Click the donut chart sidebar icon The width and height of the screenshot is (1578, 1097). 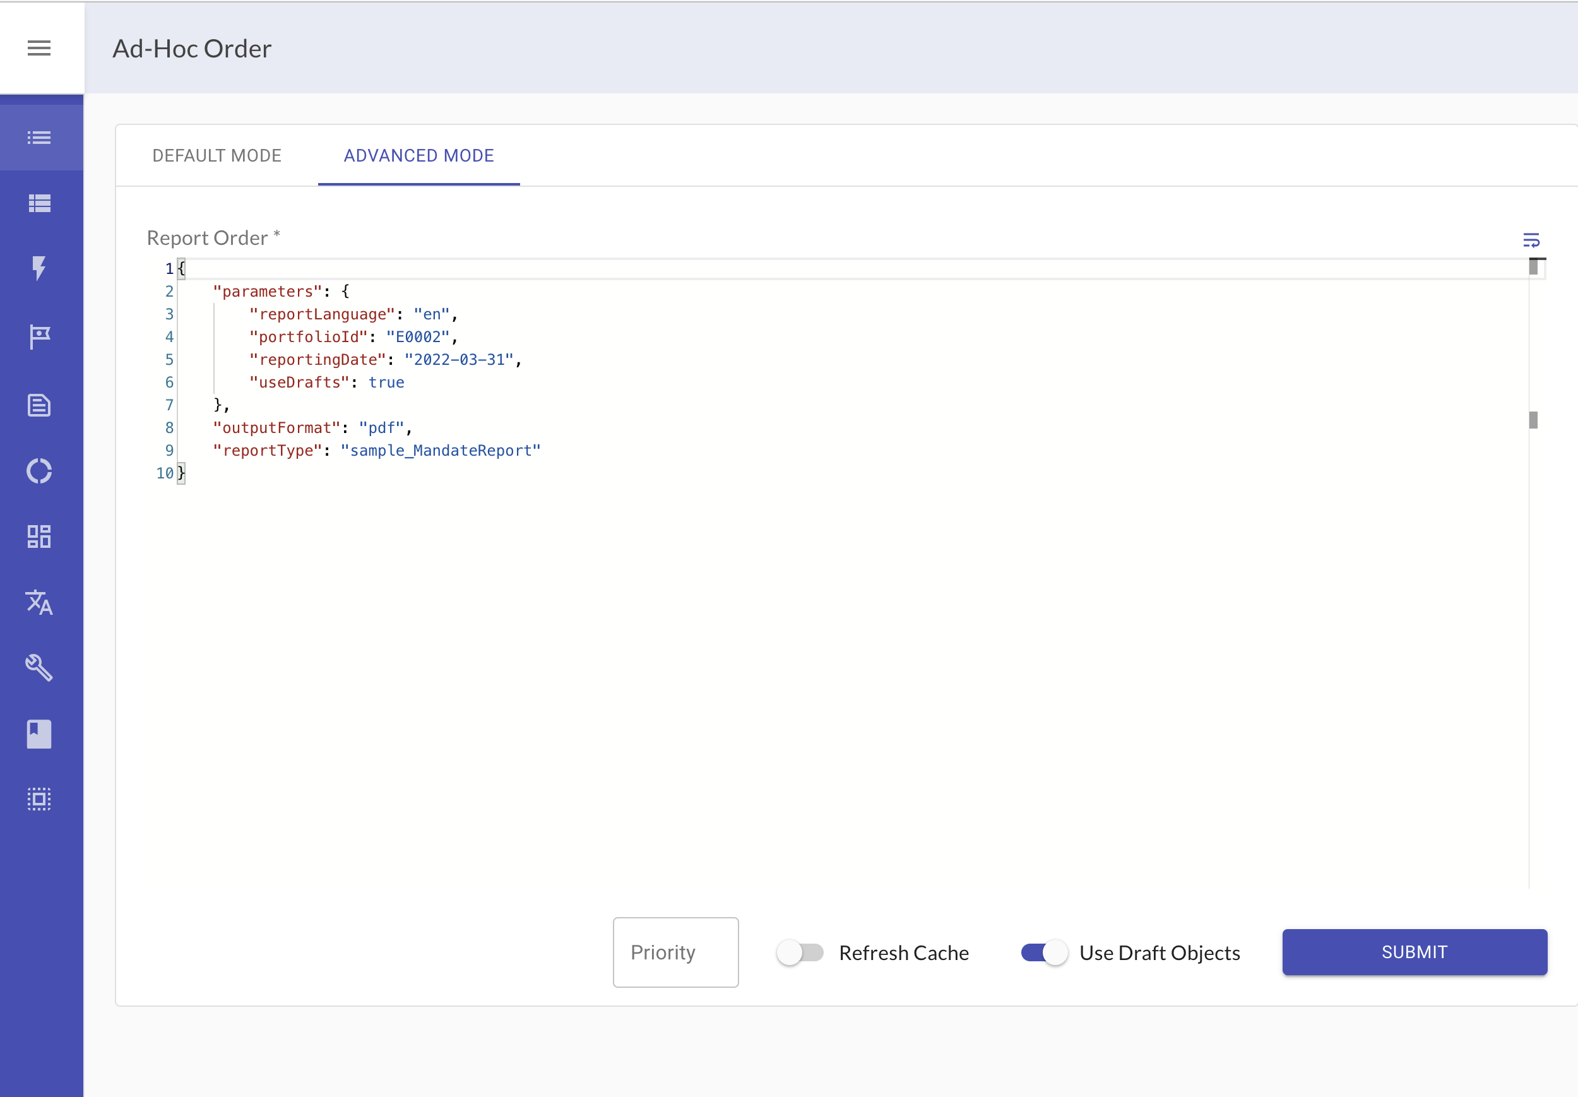[x=39, y=471]
